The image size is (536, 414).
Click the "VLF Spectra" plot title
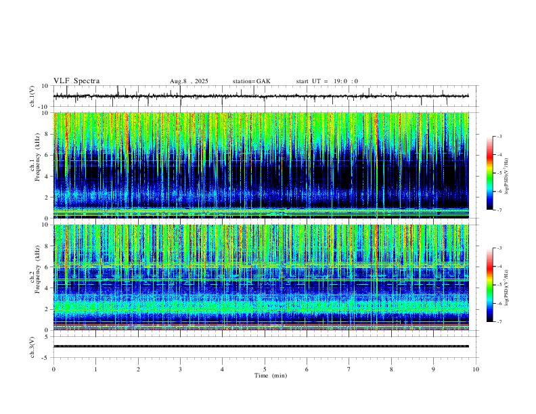pos(76,81)
